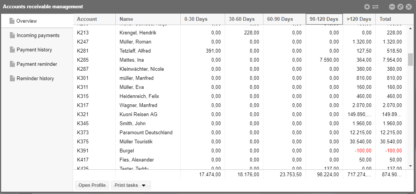Click account number K213
This screenshot has height=194, width=416.
(x=83, y=33)
